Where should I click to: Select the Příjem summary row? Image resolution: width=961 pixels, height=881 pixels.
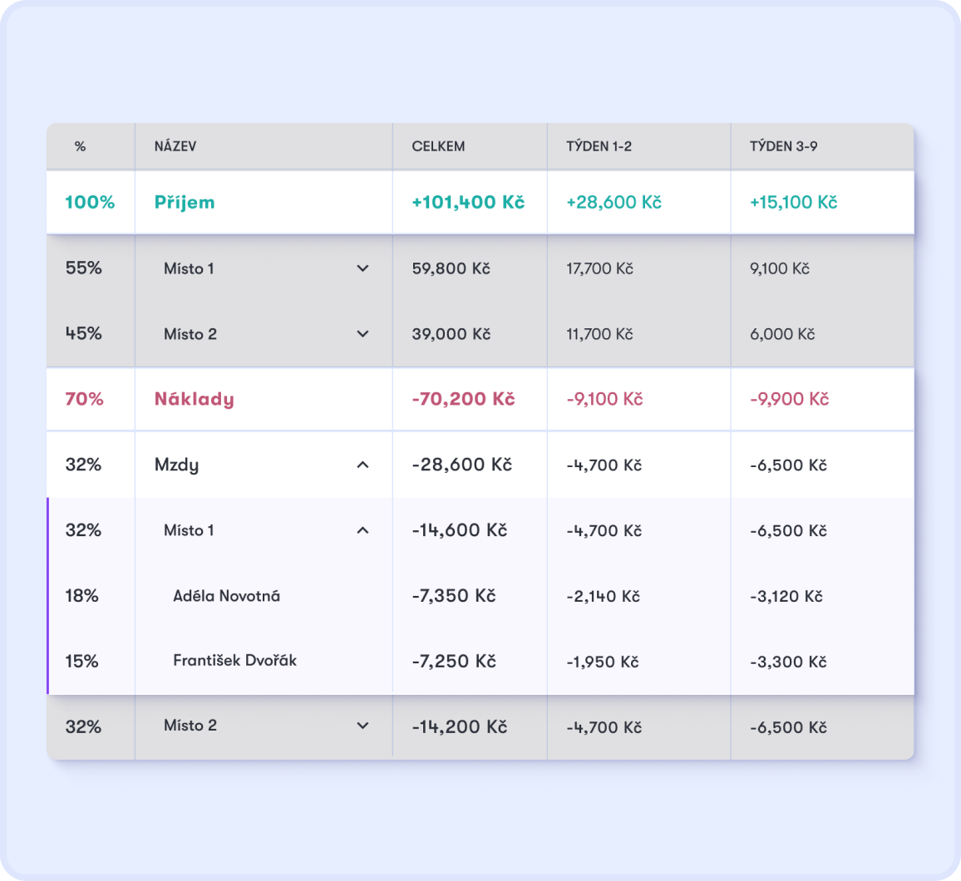point(480,202)
